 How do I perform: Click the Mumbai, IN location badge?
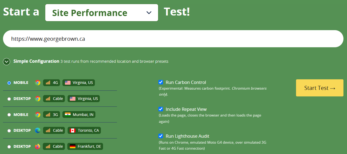click(79, 115)
